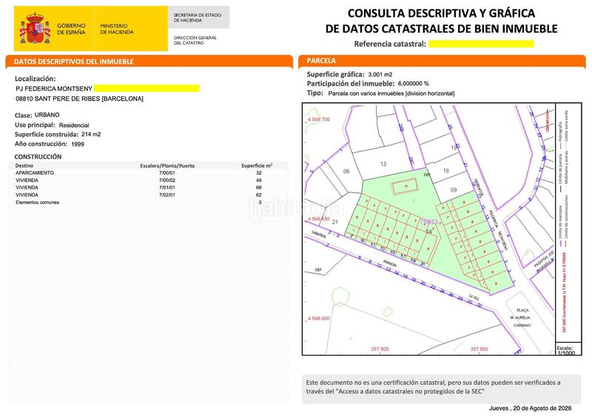Click map coordinate label '397.850'
The height and width of the screenshot is (418, 592).
point(479,349)
